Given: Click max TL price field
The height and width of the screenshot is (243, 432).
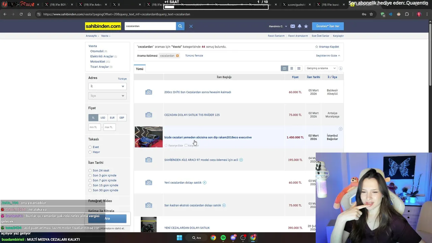Looking at the screenshot, I should (110, 127).
